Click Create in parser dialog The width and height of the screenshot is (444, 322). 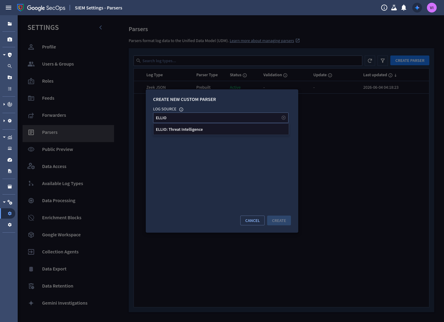(279, 220)
